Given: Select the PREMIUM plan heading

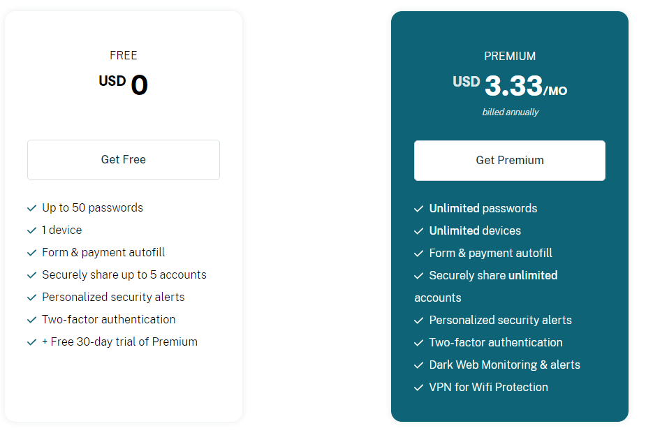Looking at the screenshot, I should pyautogui.click(x=510, y=56).
